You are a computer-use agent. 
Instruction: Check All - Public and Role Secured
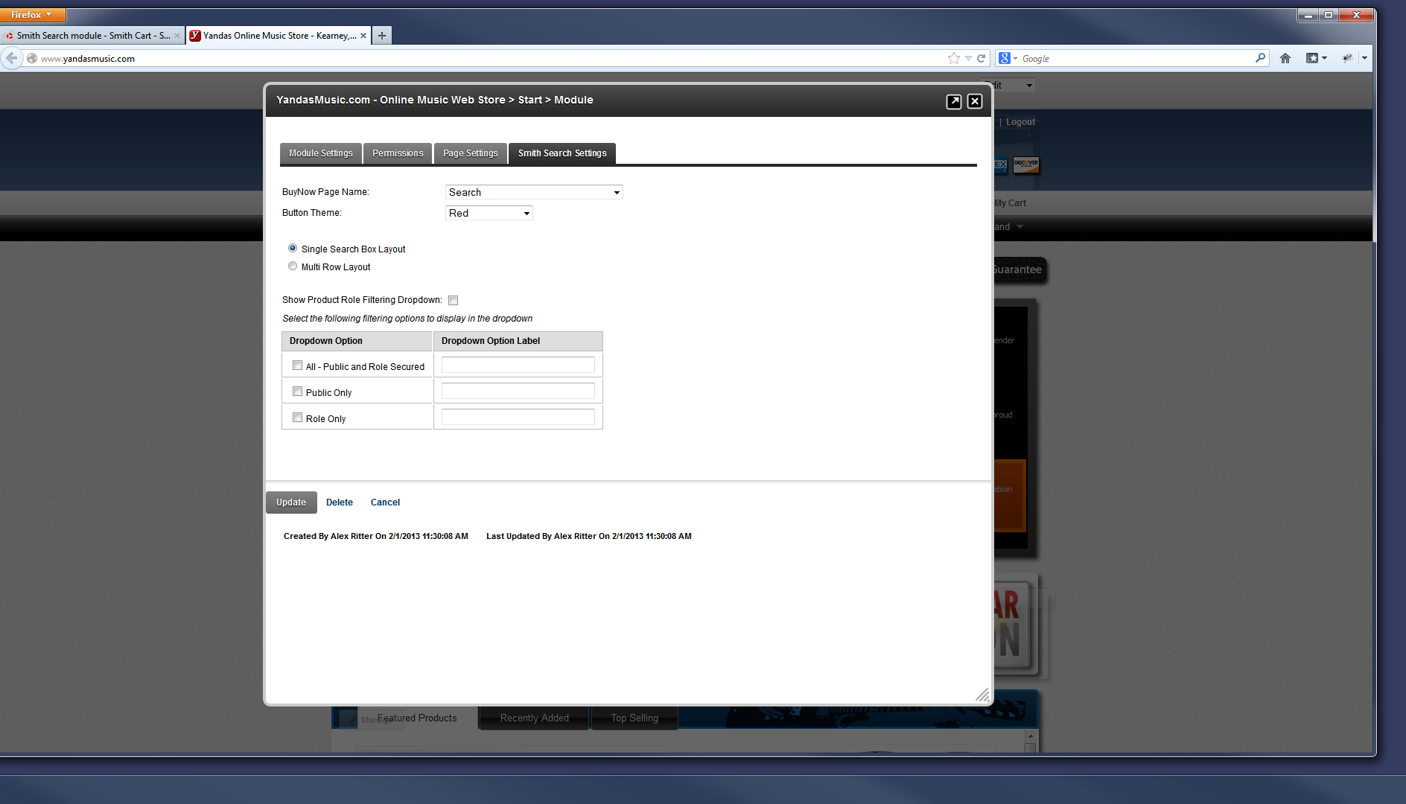(x=297, y=366)
